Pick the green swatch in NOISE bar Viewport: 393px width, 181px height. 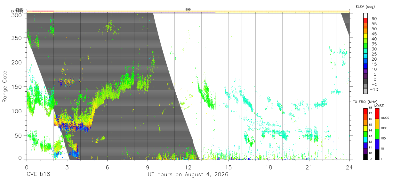pyautogui.click(x=377, y=134)
